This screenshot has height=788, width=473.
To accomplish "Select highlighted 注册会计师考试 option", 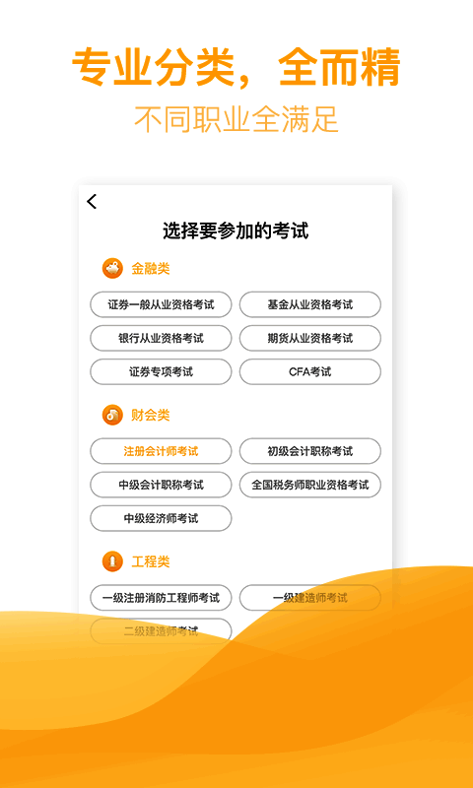I will (161, 451).
